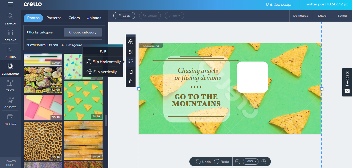The width and height of the screenshot is (352, 168).
Task: Click the Choose category button
Action: (83, 32)
